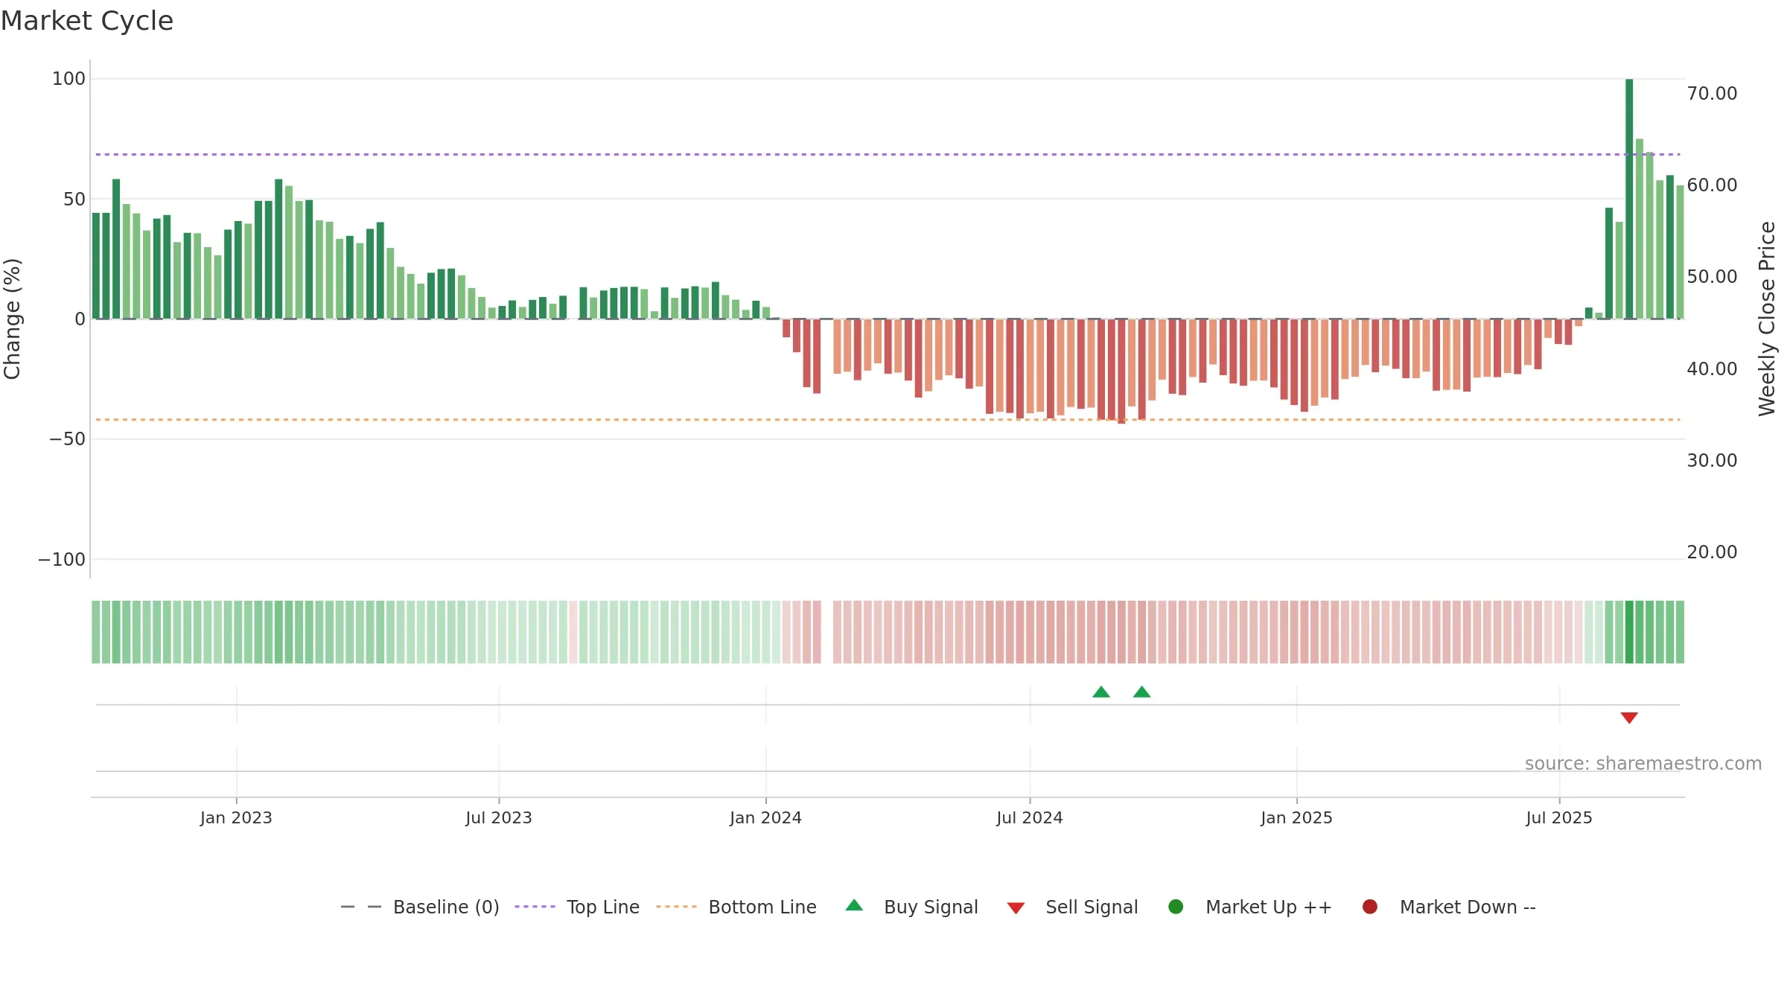Toggle the Sell Signal legend entry
This screenshot has height=1005, width=1787.
tap(1072, 907)
